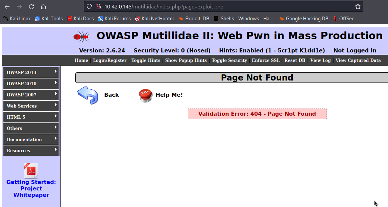Viewport: 388px width, 207px height.
Task: Open the Kali NetHunter bookmark
Action: click(155, 19)
